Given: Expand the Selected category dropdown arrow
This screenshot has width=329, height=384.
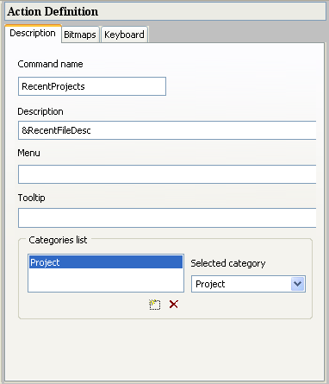Looking at the screenshot, I should coord(298,284).
